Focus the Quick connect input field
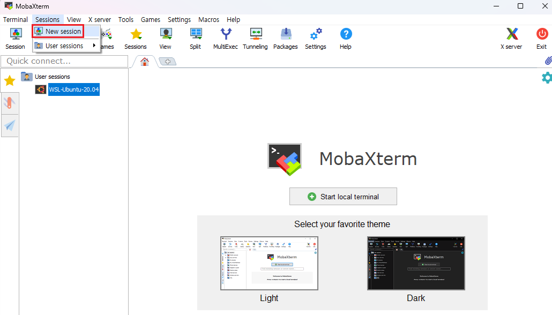 point(64,61)
